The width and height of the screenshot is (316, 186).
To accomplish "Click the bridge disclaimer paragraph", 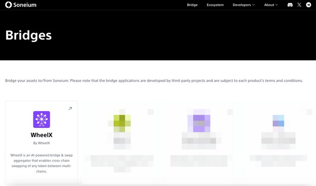I will (x=154, y=81).
